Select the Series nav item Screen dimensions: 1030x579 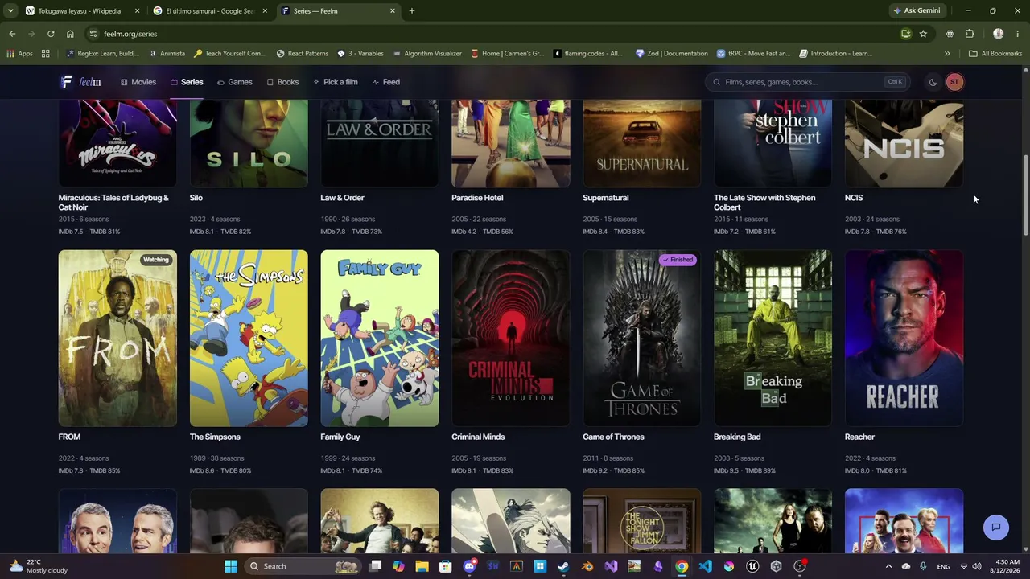[187, 82]
